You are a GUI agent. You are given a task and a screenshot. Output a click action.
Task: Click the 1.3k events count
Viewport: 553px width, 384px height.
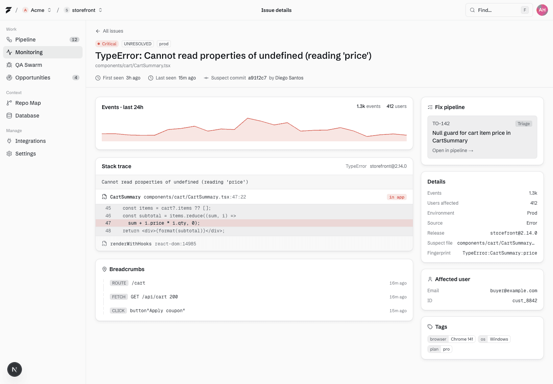(x=368, y=106)
